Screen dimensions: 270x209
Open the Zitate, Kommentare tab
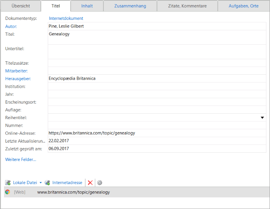(187, 6)
